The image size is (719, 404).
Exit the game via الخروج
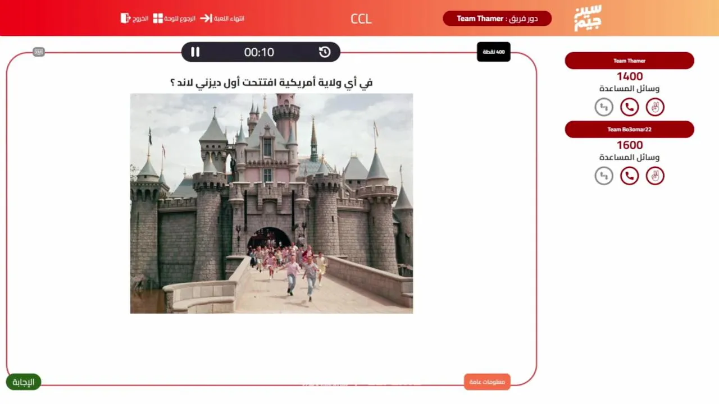click(x=135, y=18)
